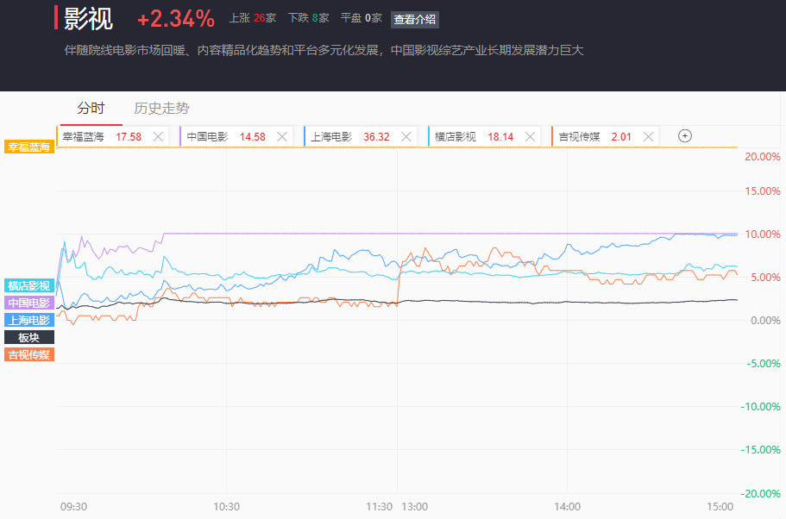Click the 下跌 8家 count
The width and height of the screenshot is (786, 519).
[x=308, y=18]
